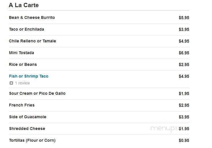Click the '1 review' link text

point(22,83)
